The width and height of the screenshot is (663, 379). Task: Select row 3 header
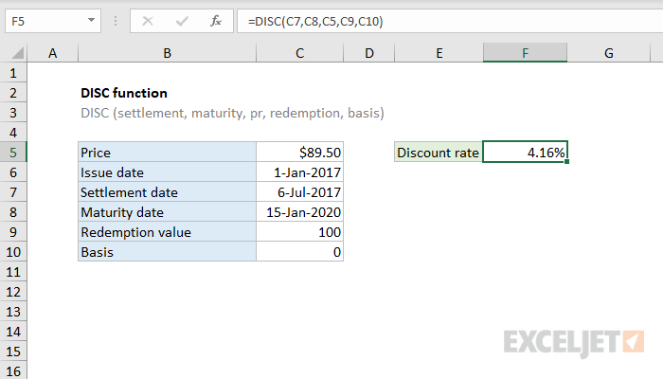coord(13,113)
